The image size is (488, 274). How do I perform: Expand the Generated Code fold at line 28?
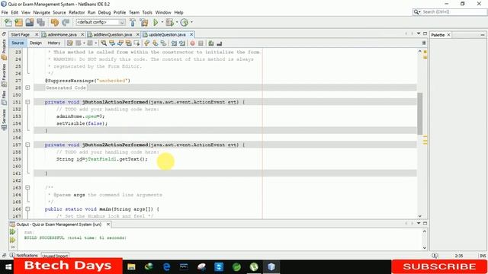click(27, 88)
